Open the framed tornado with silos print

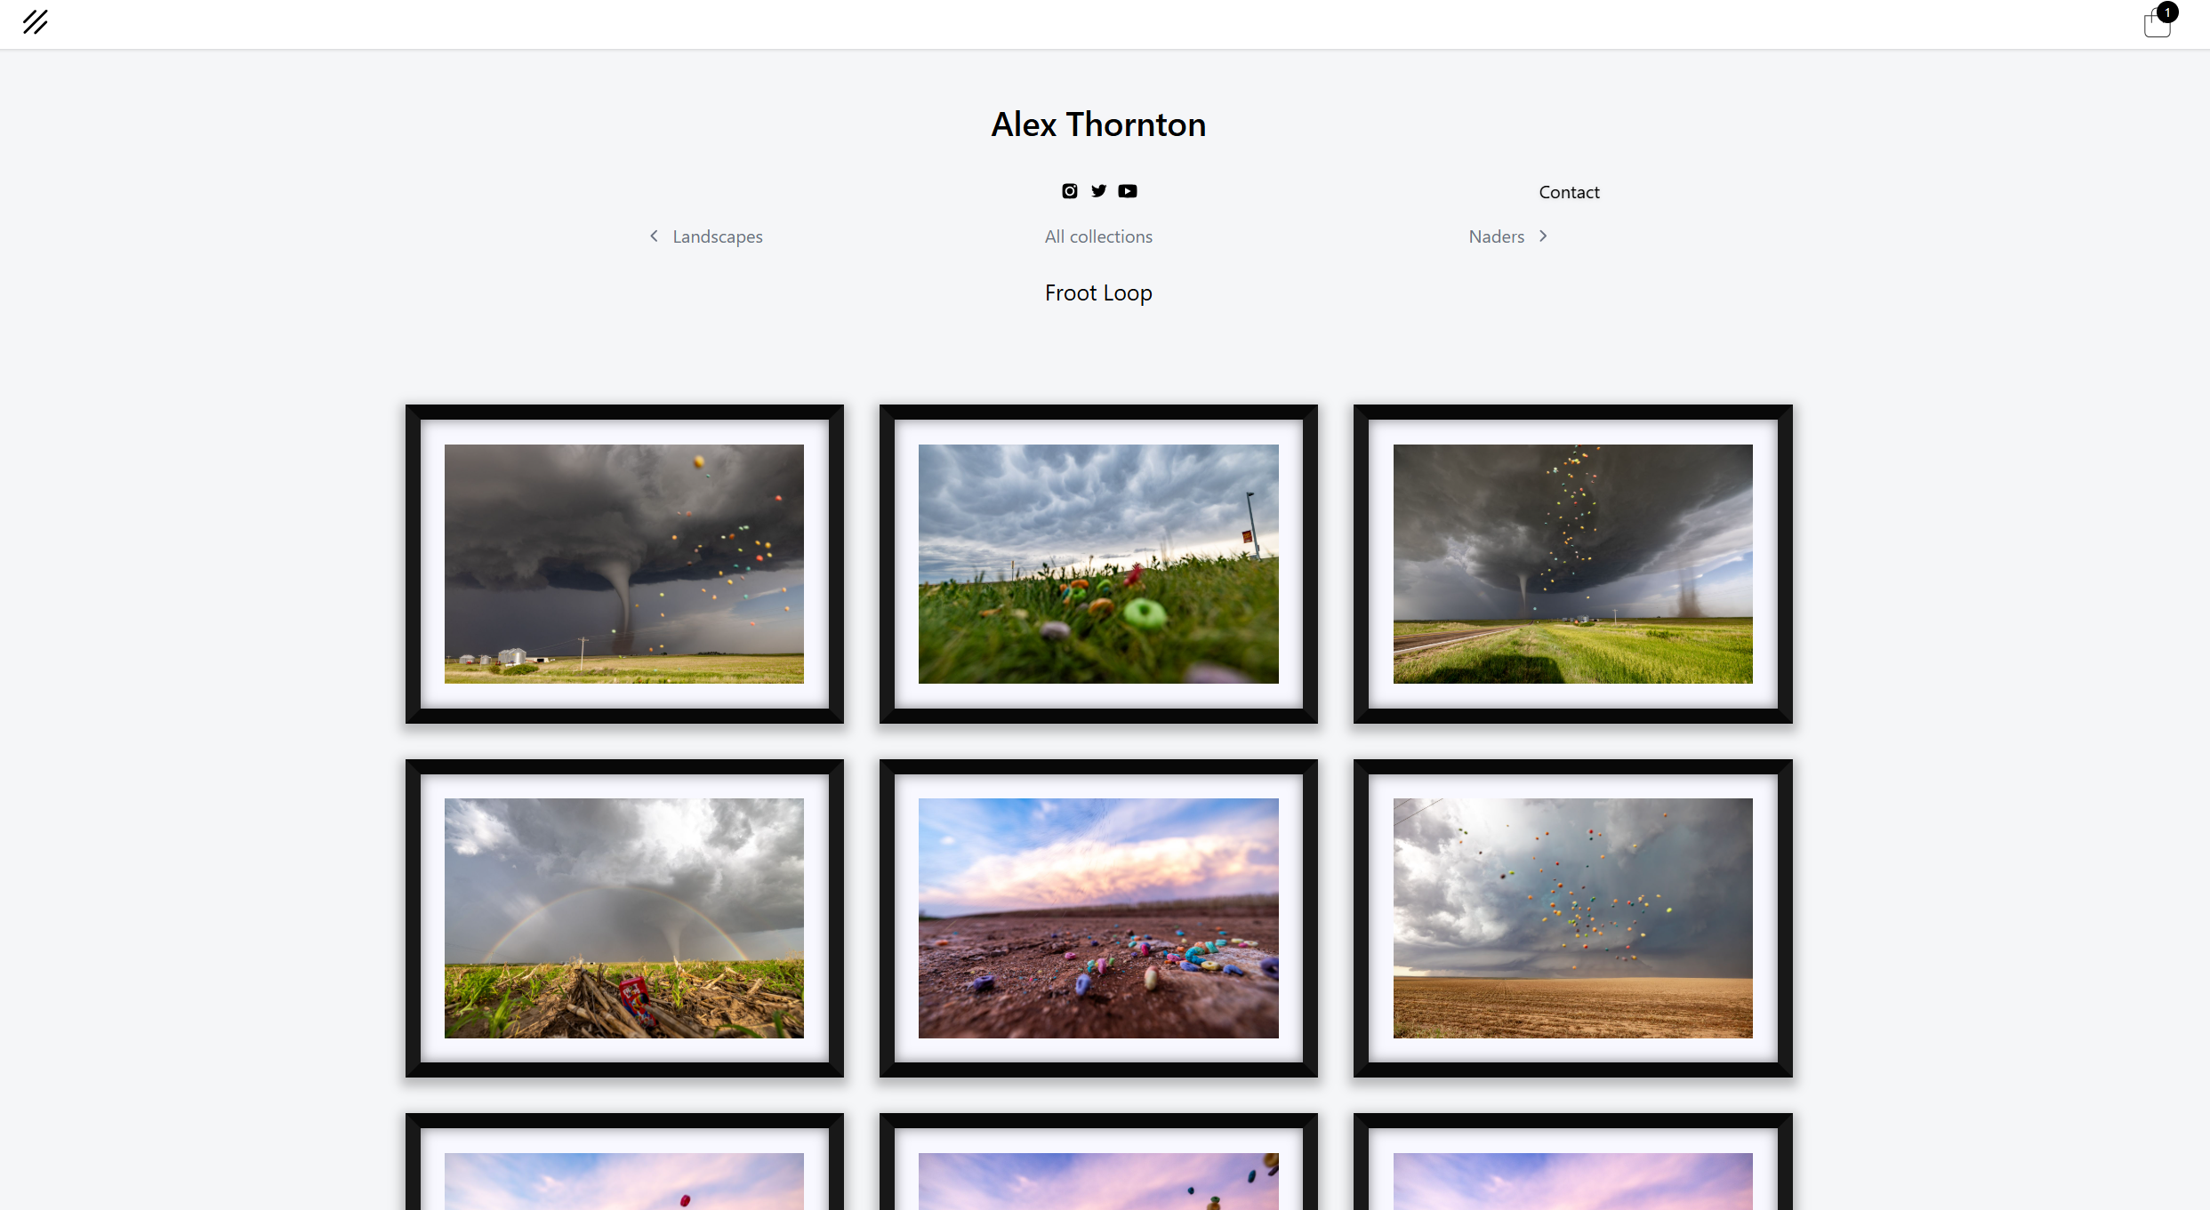pyautogui.click(x=624, y=564)
